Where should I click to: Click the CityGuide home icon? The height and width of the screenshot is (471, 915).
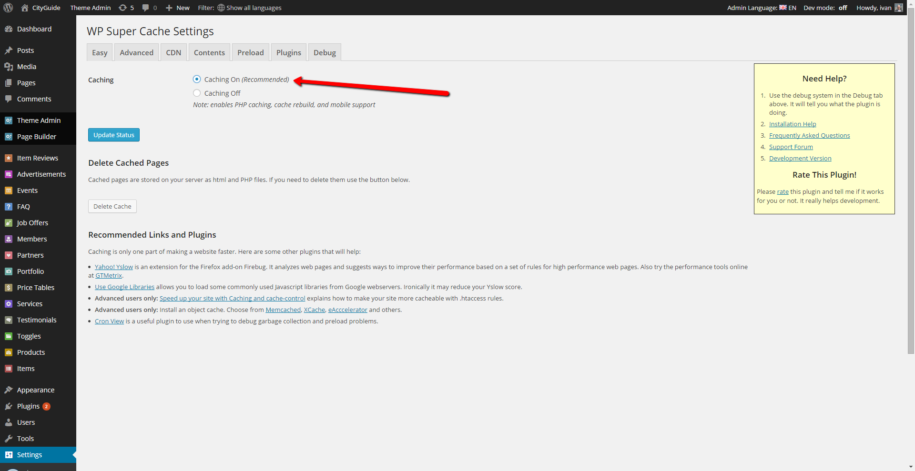tap(25, 8)
